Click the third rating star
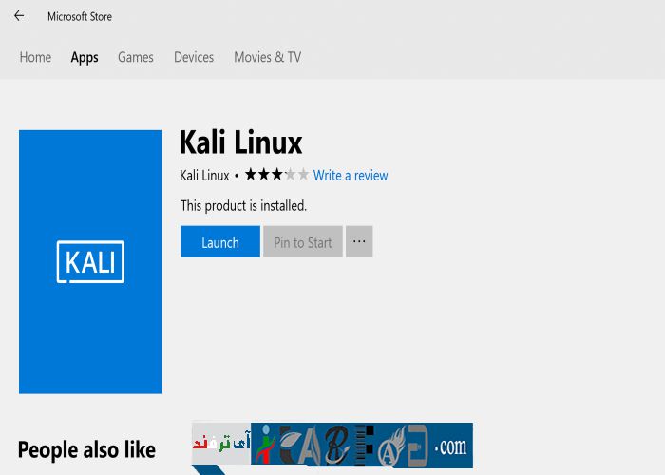This screenshot has width=665, height=475. coord(276,175)
